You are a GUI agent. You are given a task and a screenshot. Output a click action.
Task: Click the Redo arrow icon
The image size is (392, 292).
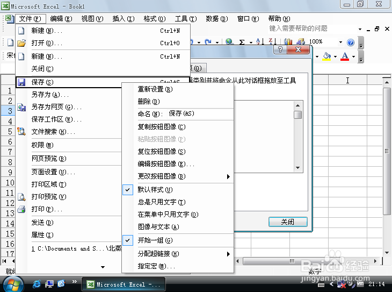click(208, 42)
